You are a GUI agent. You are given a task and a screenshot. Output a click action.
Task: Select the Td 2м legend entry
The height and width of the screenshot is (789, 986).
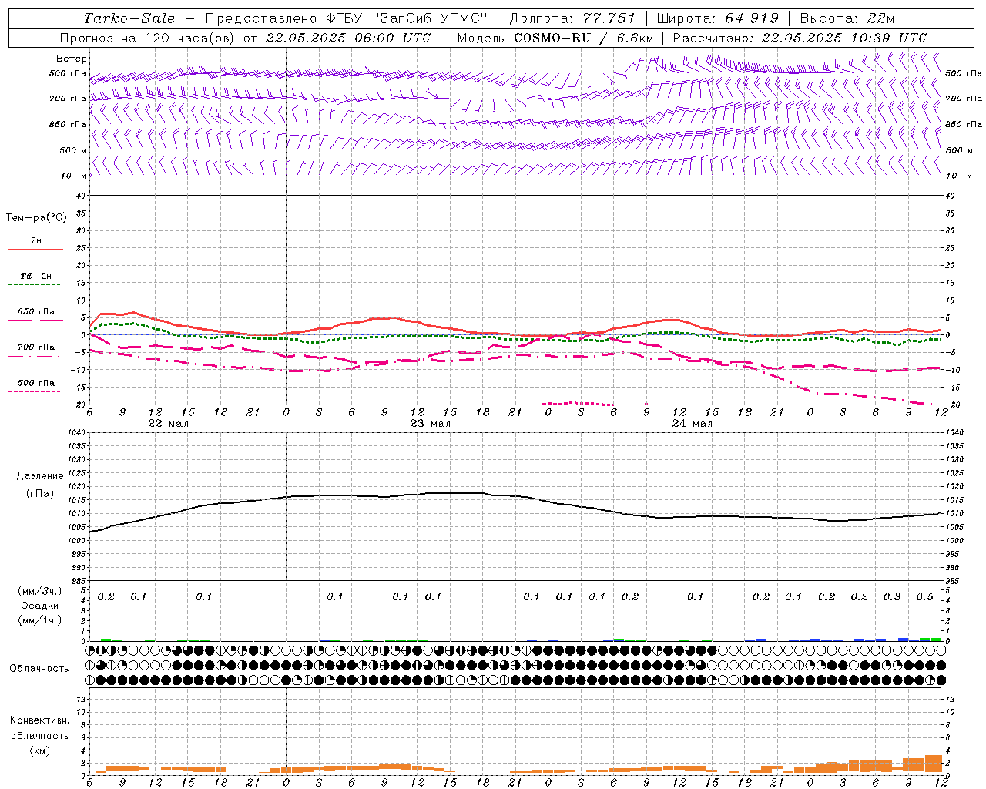click(x=36, y=276)
